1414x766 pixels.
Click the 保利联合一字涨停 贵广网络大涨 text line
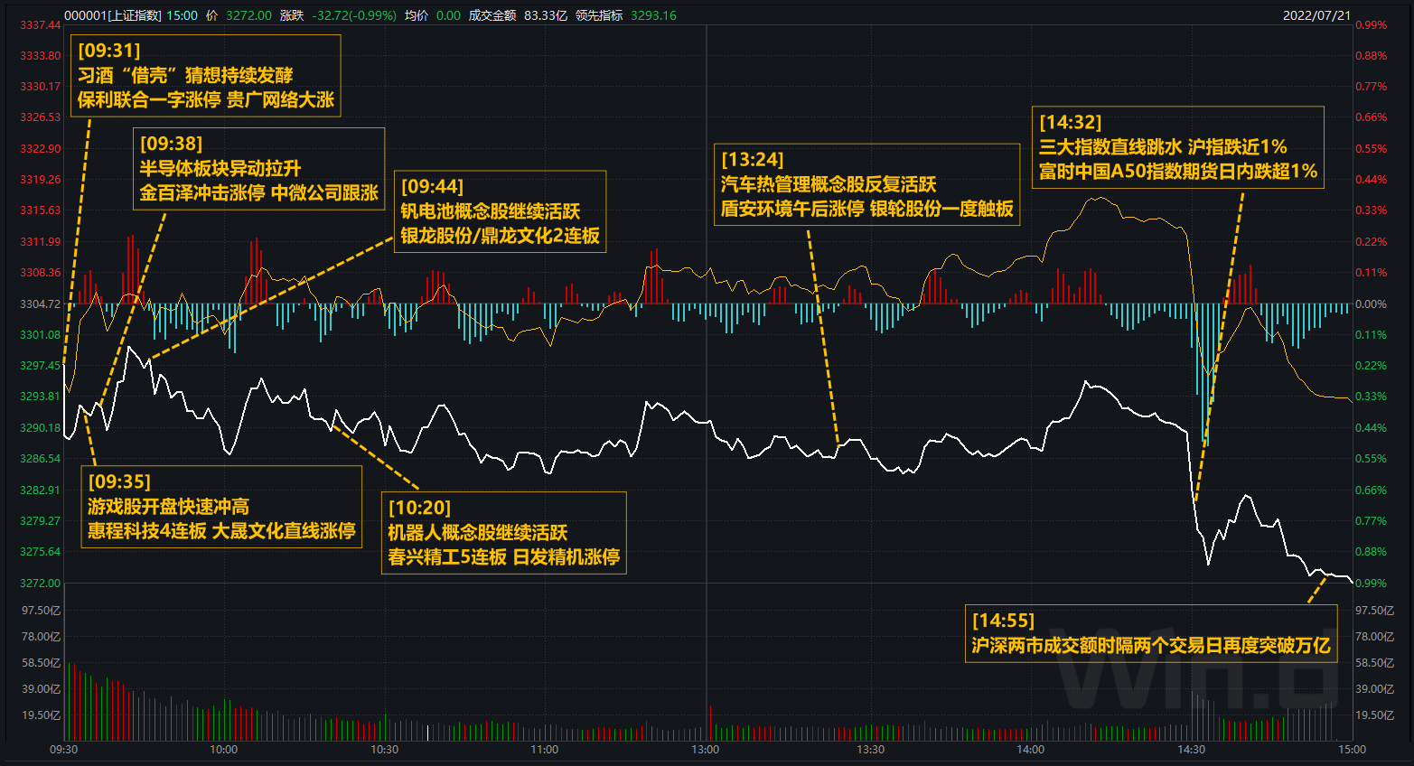[x=206, y=99]
